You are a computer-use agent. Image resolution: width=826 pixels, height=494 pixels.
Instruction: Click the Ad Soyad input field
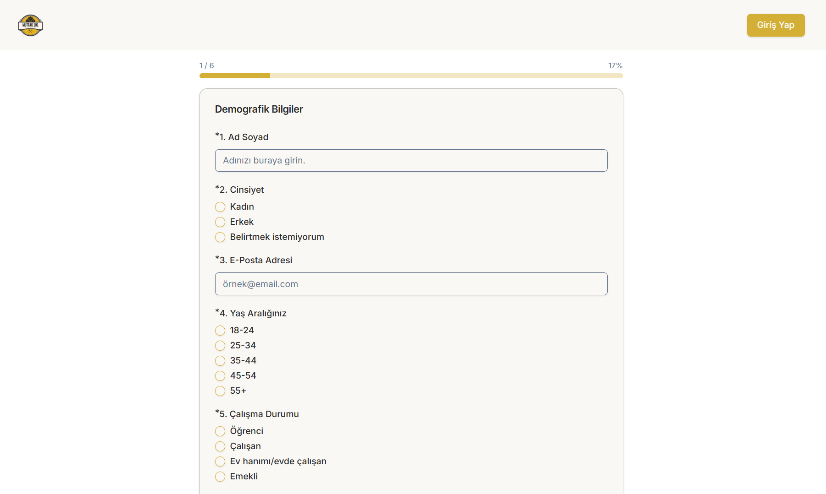[x=411, y=161]
